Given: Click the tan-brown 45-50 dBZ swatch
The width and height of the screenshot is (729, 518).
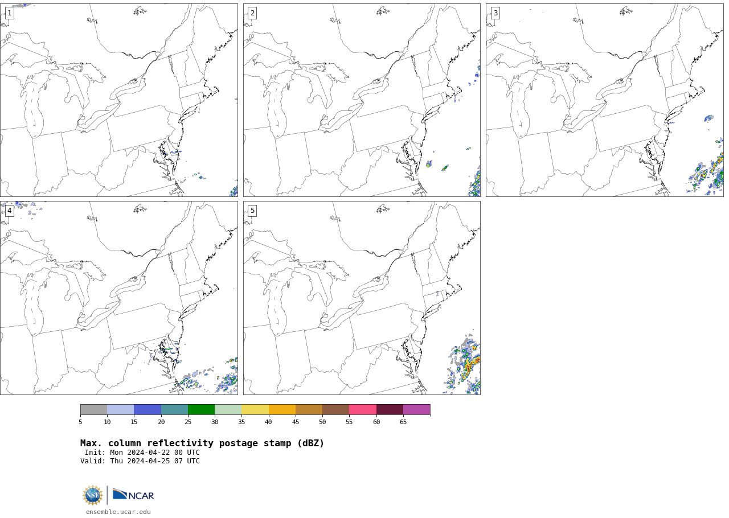Looking at the screenshot, I should pos(309,410).
